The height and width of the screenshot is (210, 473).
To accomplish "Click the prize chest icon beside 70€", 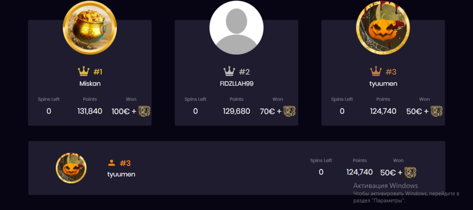I will (289, 111).
